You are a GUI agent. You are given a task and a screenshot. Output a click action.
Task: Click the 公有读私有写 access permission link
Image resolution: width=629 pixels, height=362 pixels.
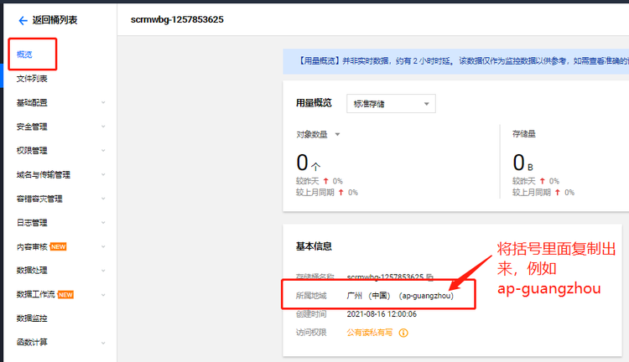(x=370, y=333)
